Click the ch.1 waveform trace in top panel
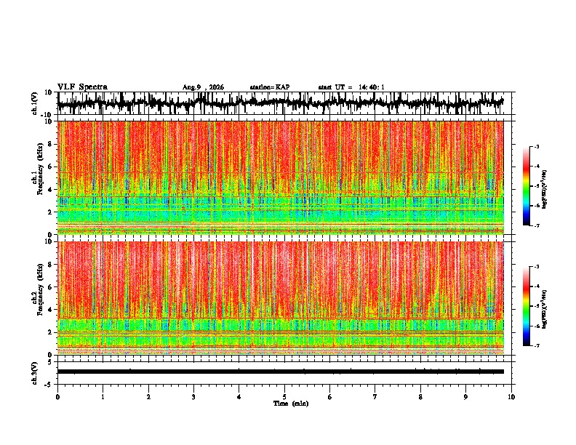The height and width of the screenshot is (445, 576). click(280, 103)
